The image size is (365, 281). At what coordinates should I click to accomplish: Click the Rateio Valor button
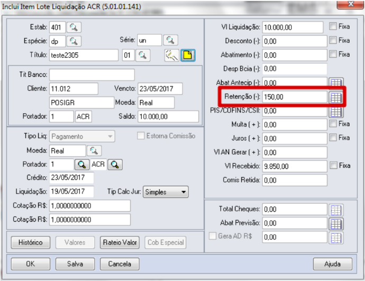120,242
